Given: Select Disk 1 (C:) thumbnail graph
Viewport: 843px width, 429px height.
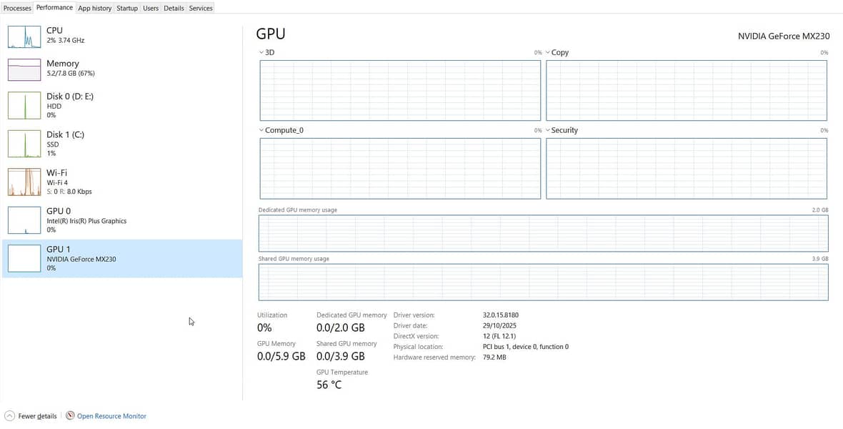Looking at the screenshot, I should tap(24, 143).
